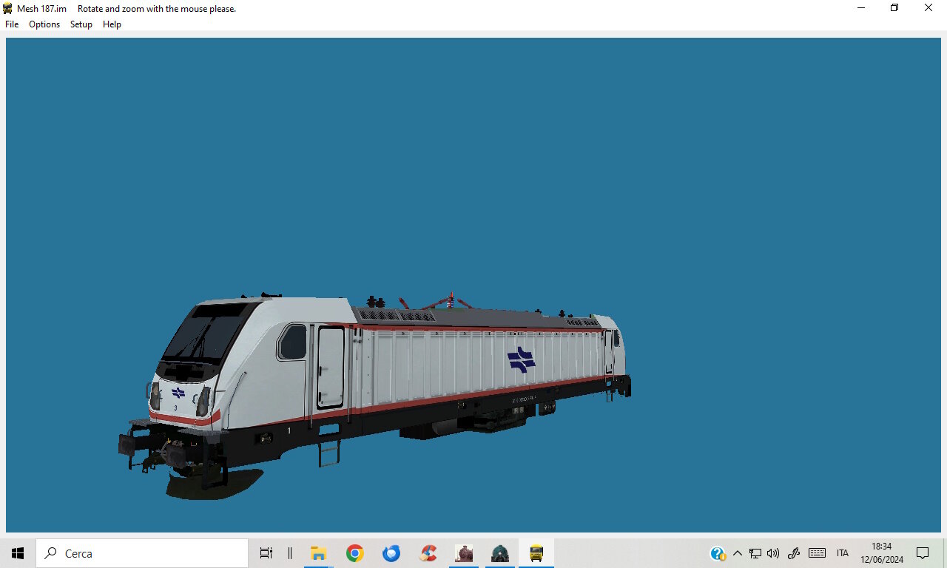
Task: Open the notification center icon
Action: point(923,553)
